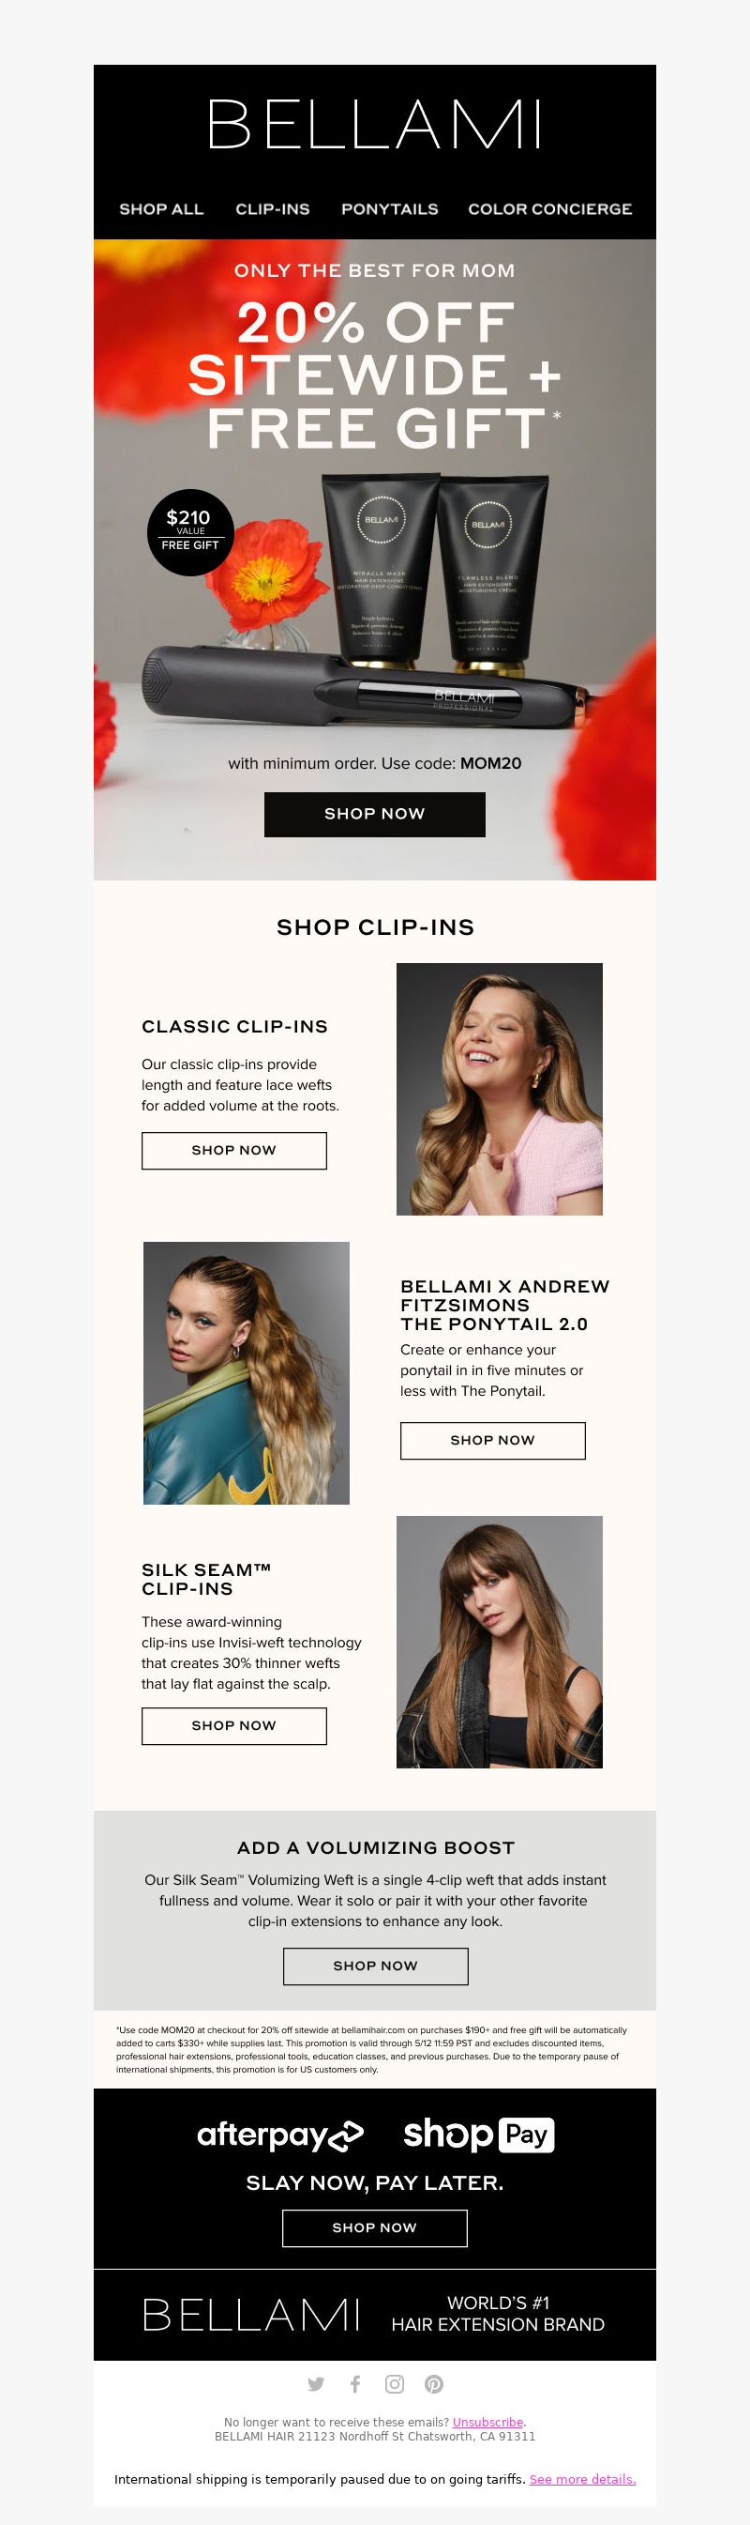
Task: Click the hero SHOP NOW button
Action: pos(375,814)
